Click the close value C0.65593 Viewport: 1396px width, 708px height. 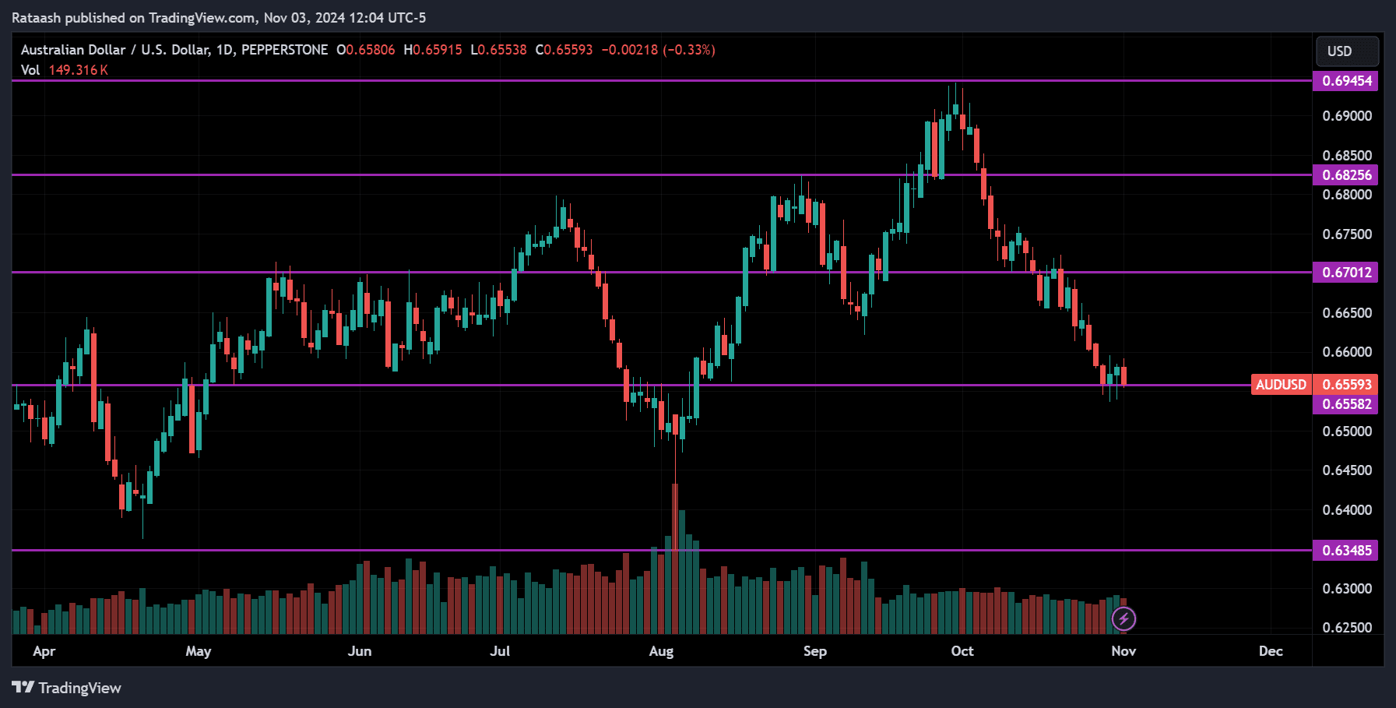coord(564,50)
